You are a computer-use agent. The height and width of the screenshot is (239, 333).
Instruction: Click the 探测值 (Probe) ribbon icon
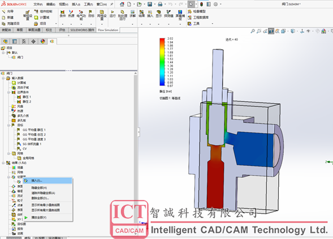tap(168, 14)
